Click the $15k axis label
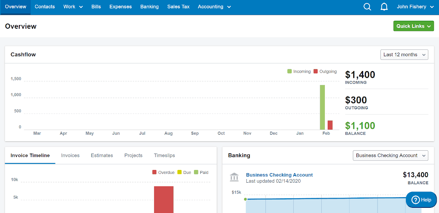 [x=236, y=192]
